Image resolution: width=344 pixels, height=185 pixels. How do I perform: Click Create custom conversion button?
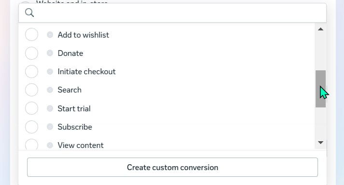tap(172, 167)
